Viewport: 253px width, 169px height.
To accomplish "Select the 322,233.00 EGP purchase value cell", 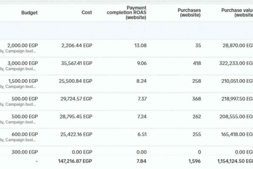I will pyautogui.click(x=236, y=63).
